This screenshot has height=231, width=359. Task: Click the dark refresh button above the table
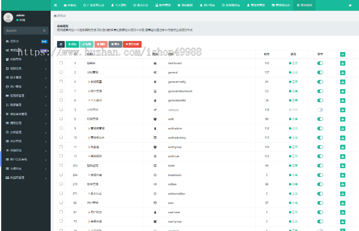pyautogui.click(x=61, y=44)
